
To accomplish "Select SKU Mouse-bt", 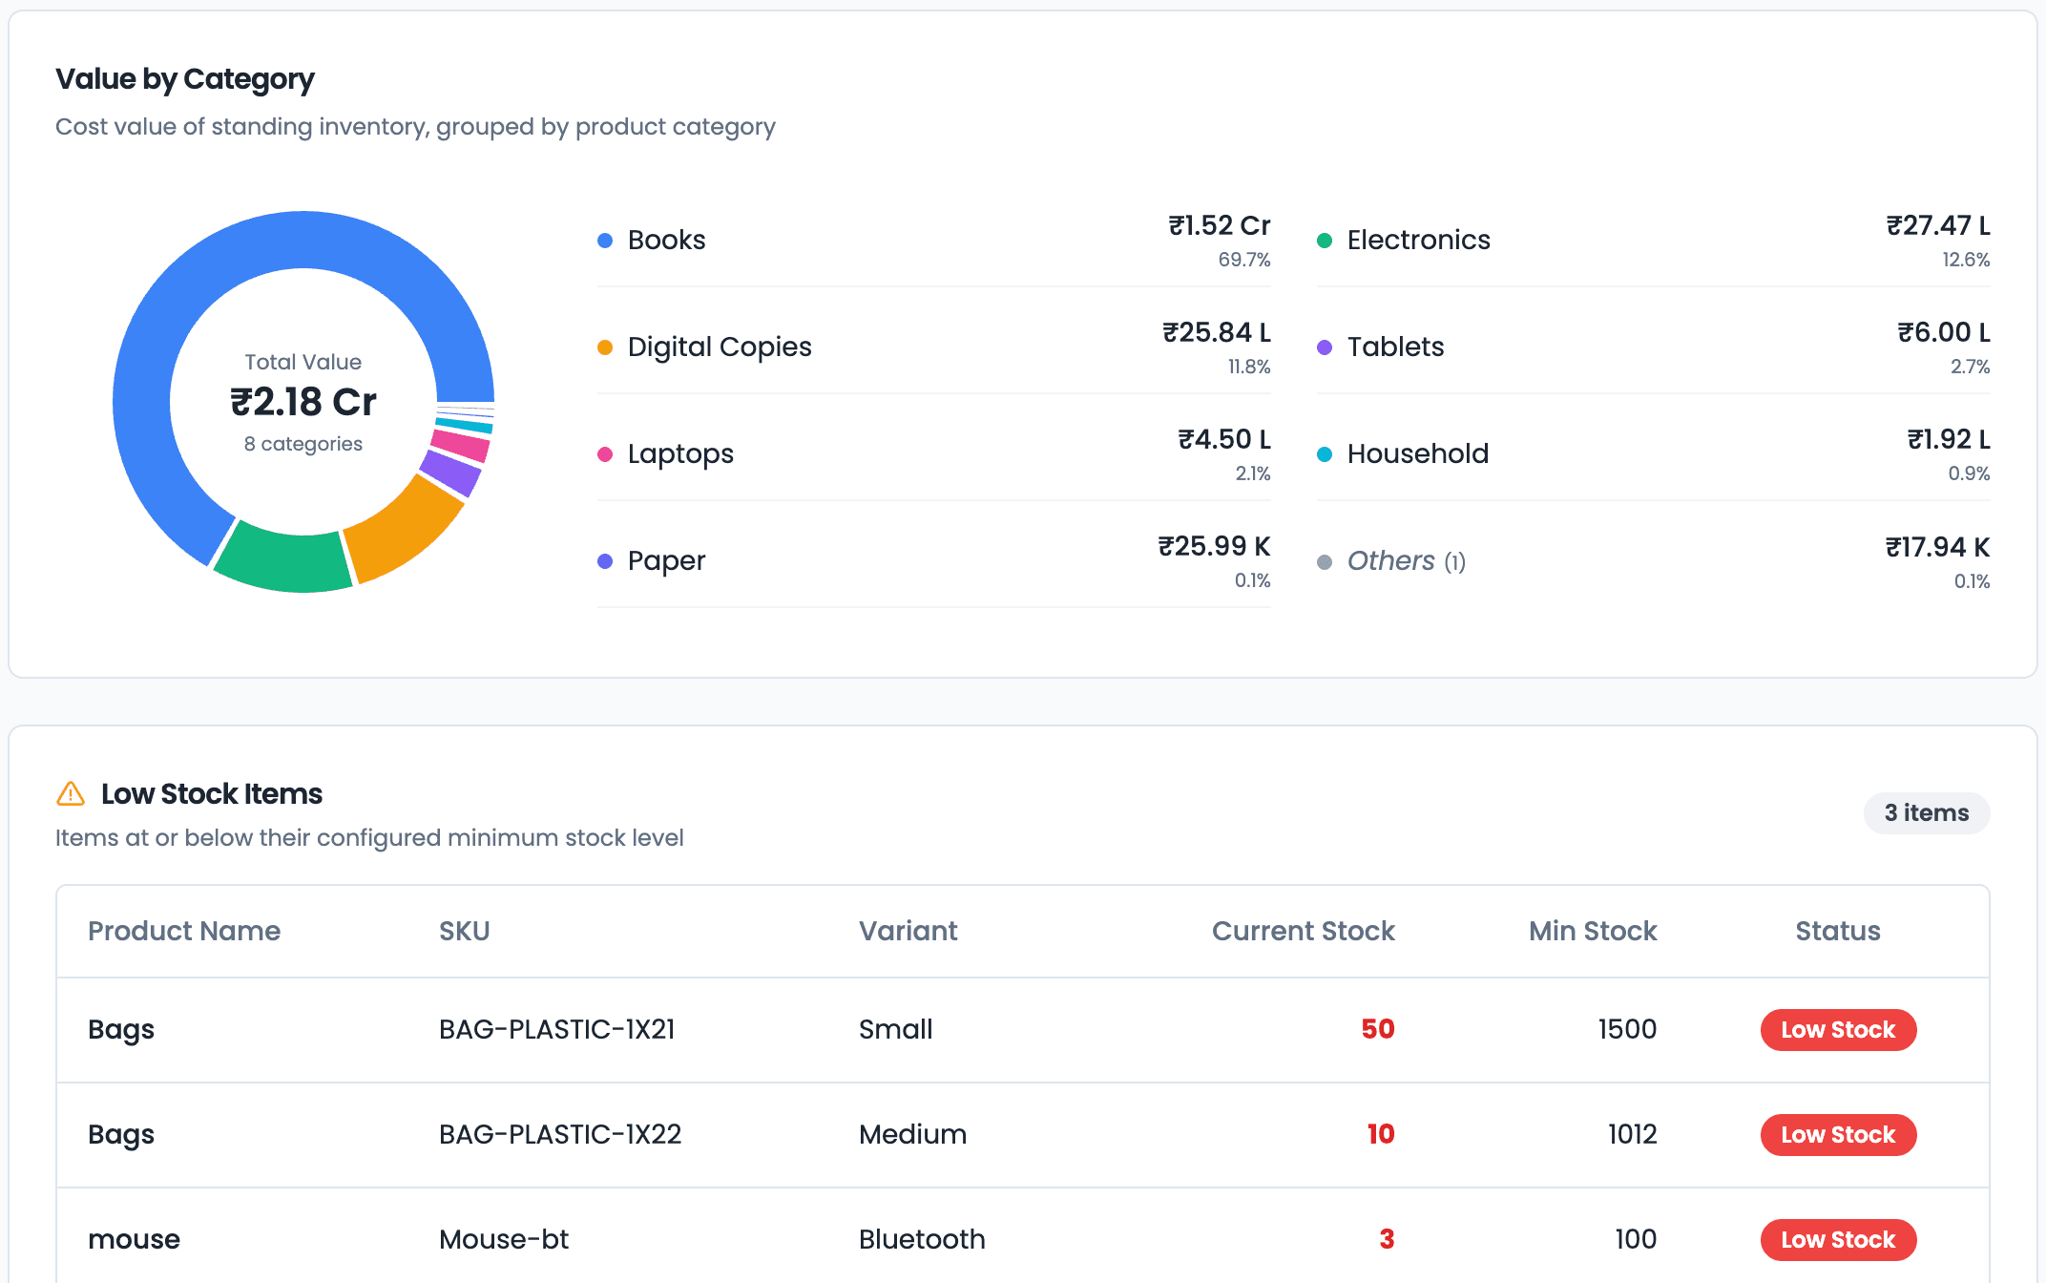I will pos(504,1240).
